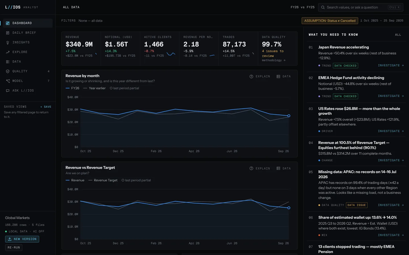
Task: Toggle Year earlier series in legend
Action: (x=94, y=88)
